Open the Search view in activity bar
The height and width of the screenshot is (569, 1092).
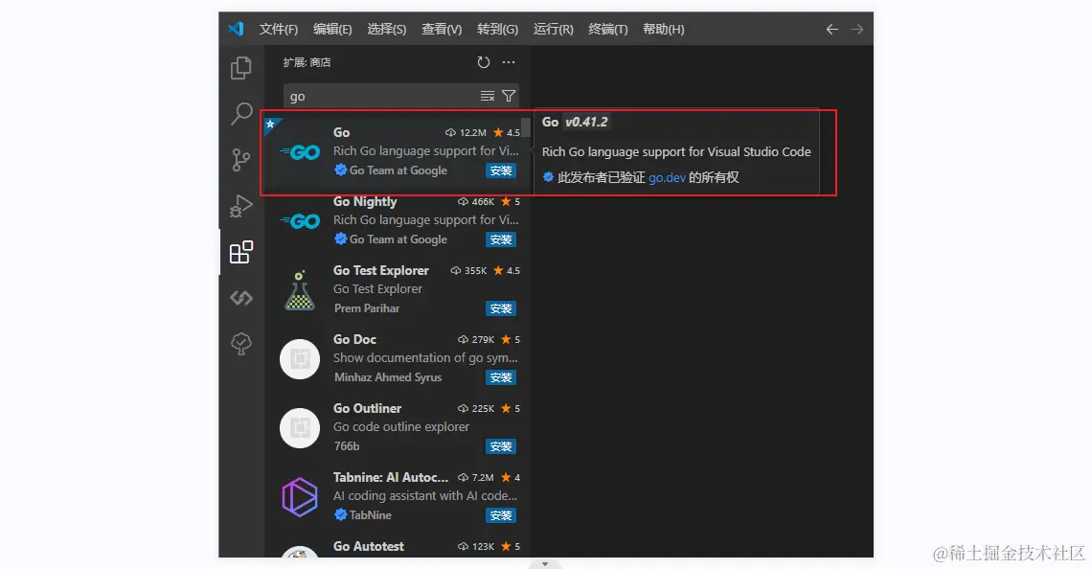tap(241, 114)
